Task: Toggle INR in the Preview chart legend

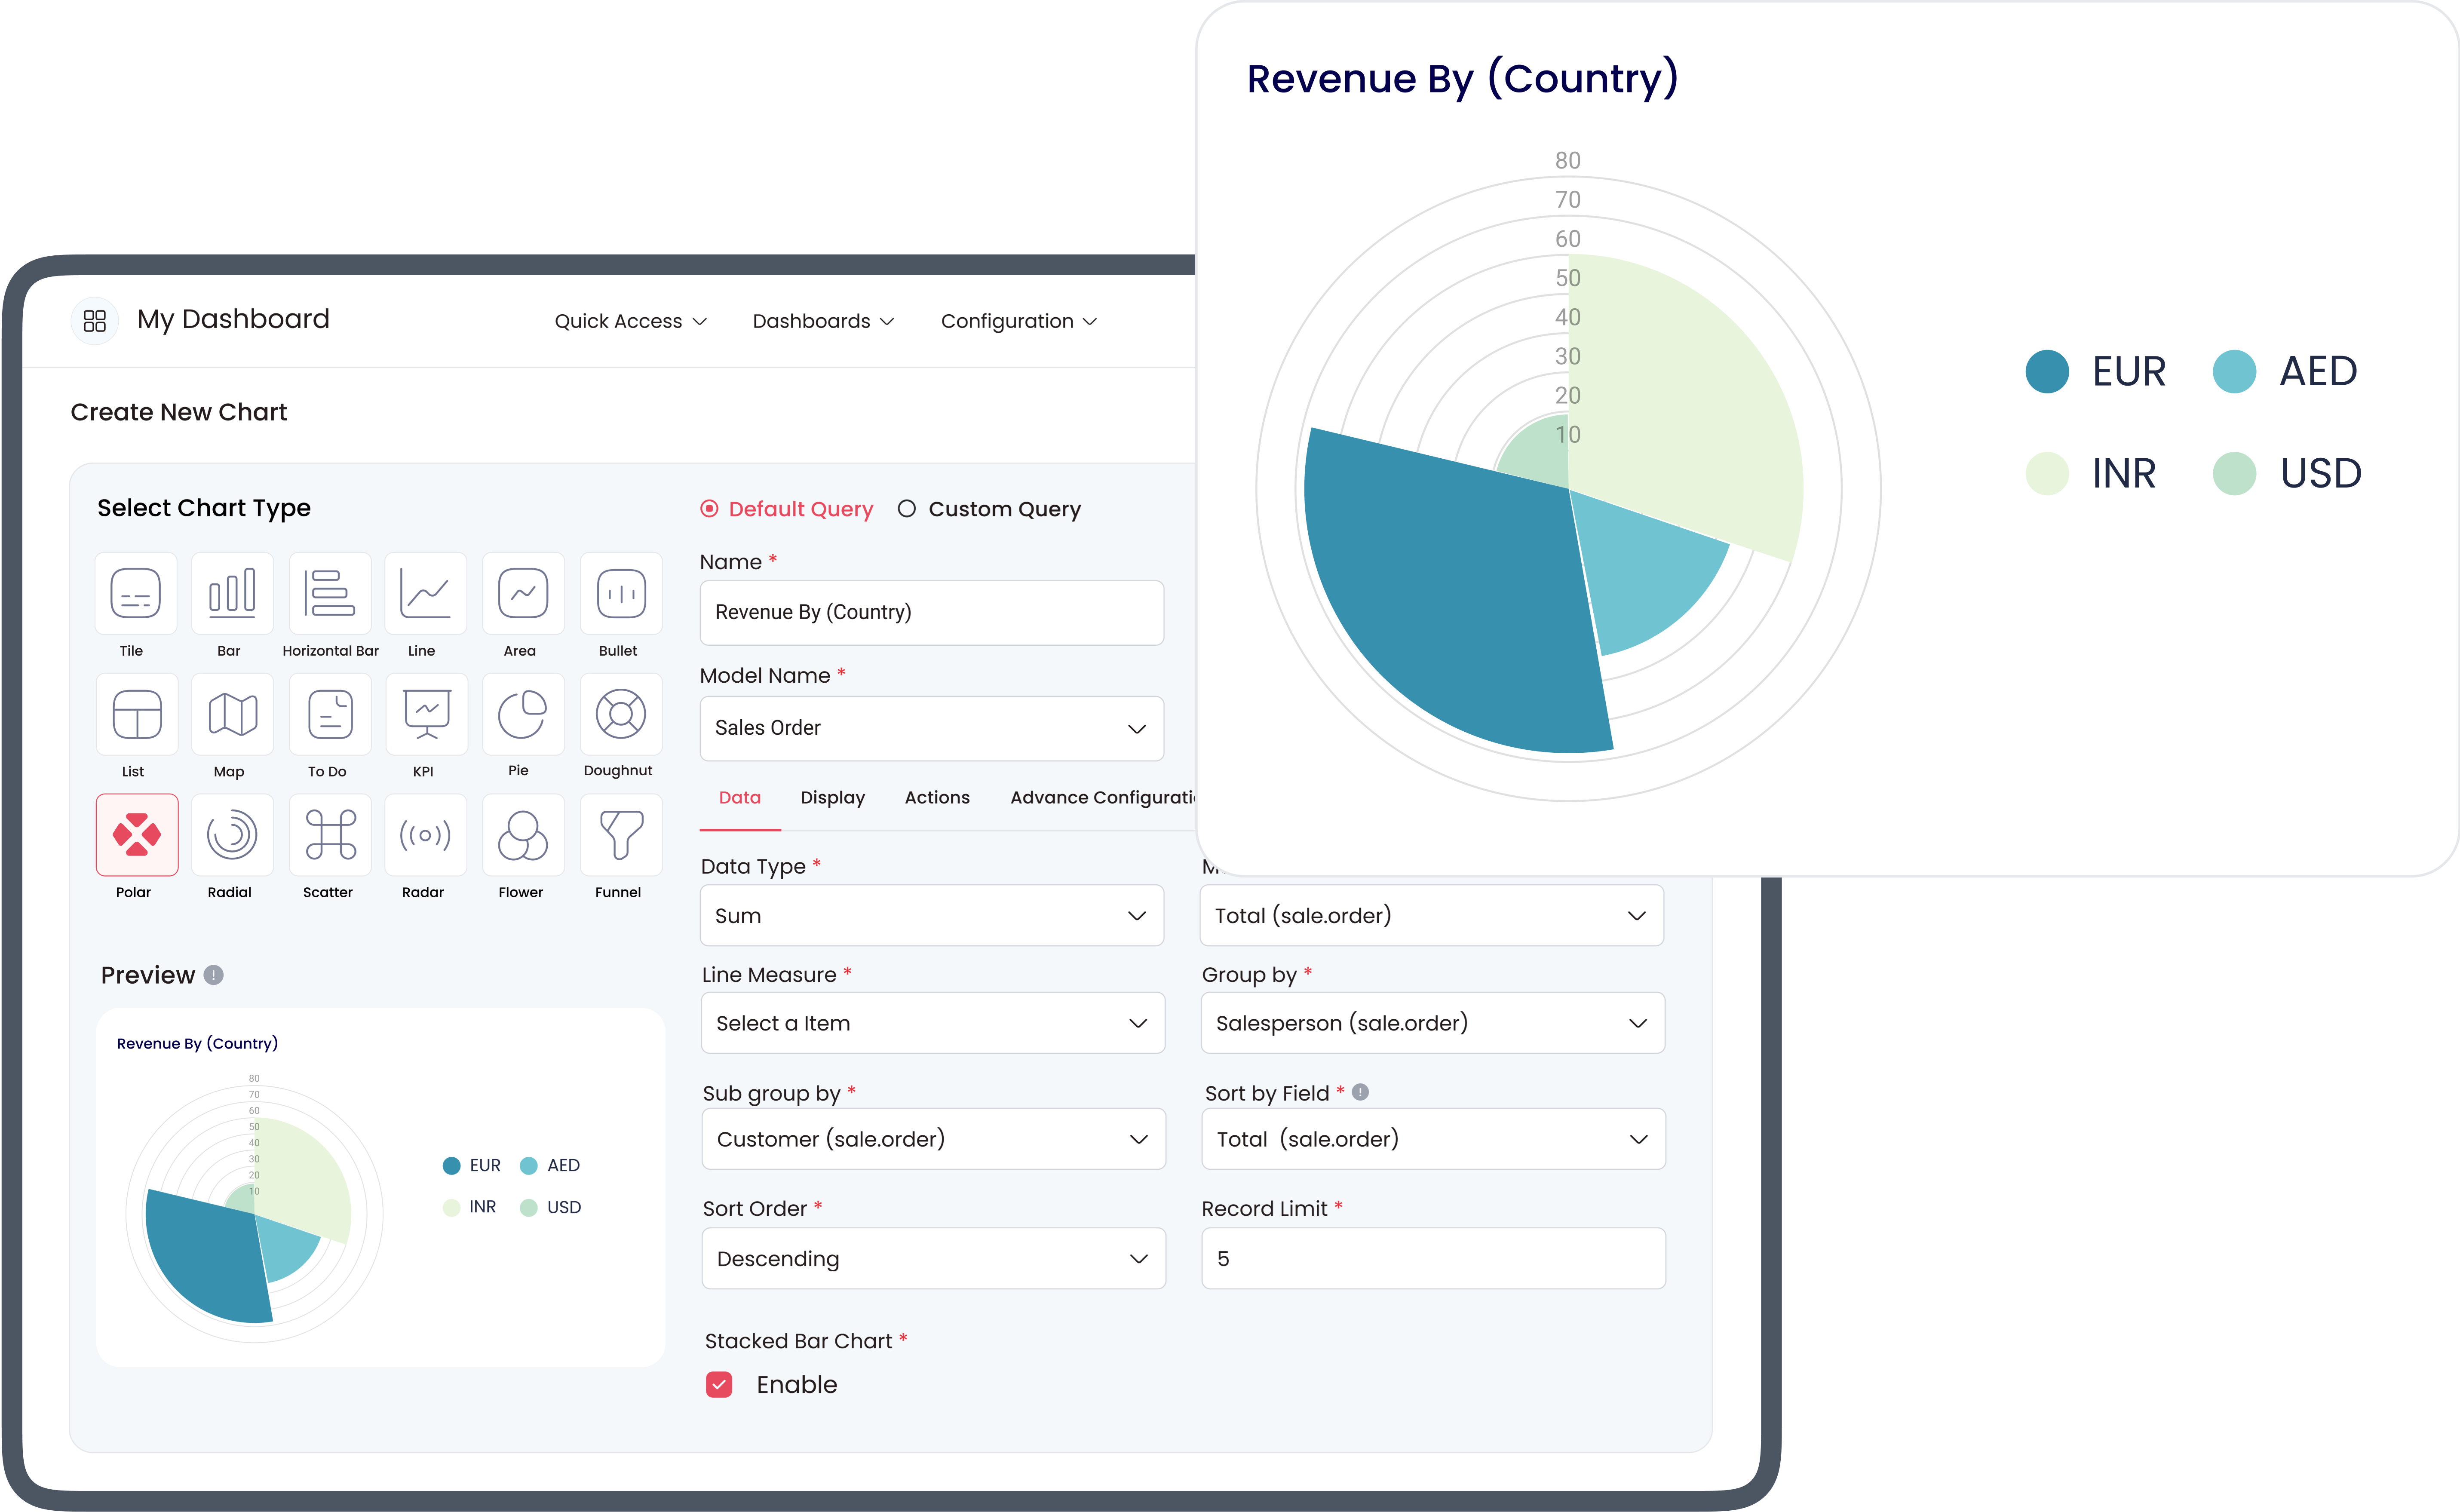Action: click(469, 1208)
